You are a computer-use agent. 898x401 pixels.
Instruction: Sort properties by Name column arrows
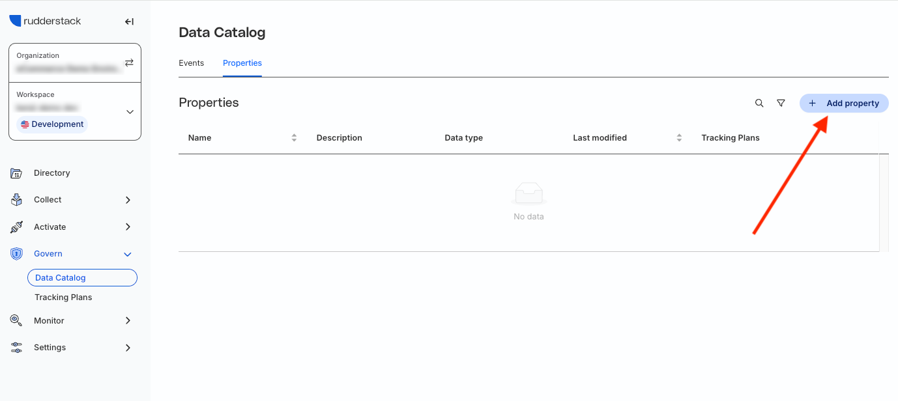(x=294, y=138)
